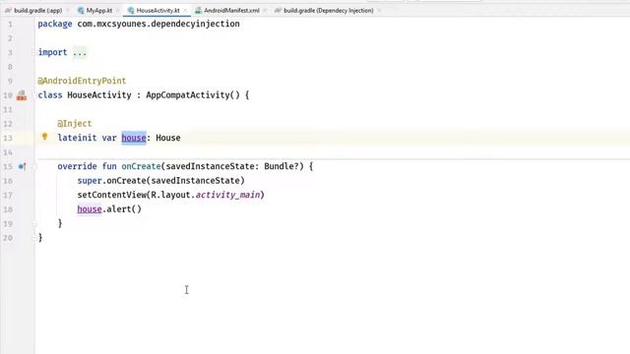Click the 'Bundle?' parameter type

click(x=282, y=166)
